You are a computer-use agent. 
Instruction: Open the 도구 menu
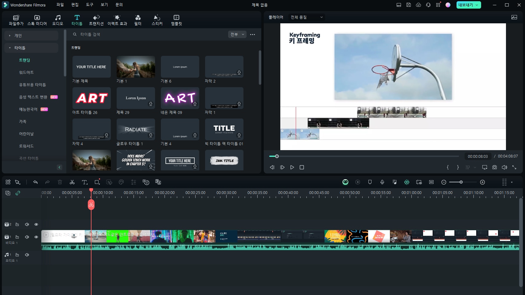[90, 5]
